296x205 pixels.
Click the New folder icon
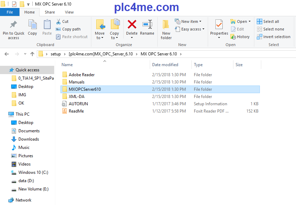pos(166,25)
